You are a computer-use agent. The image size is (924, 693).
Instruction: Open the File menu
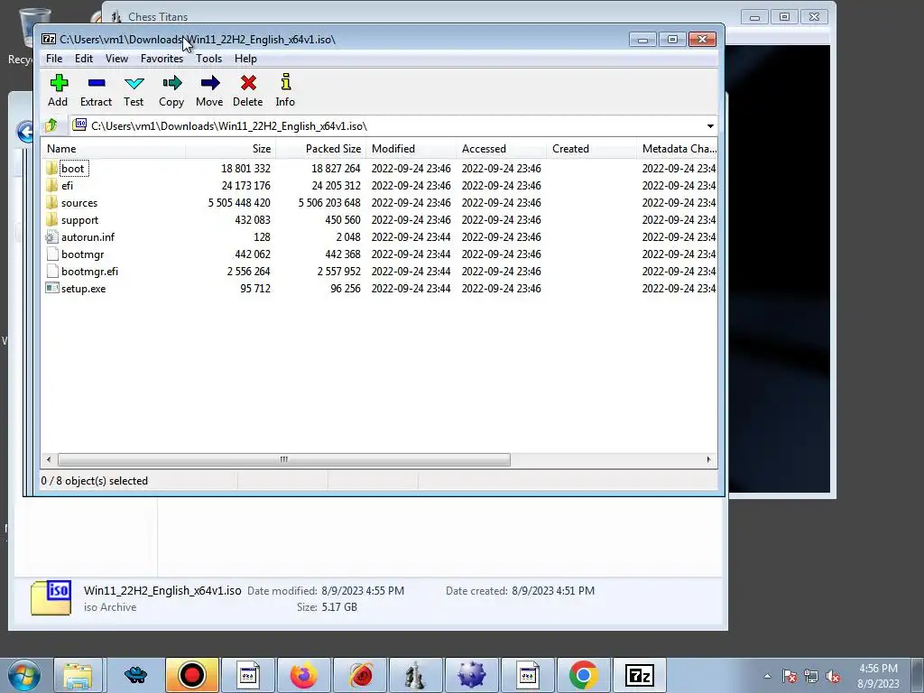tap(54, 59)
